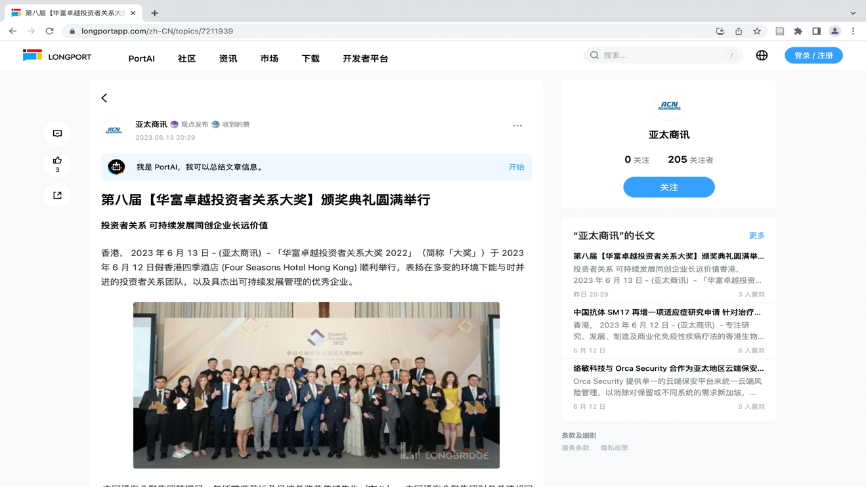Open the PortAI menu item
This screenshot has width=866, height=487.
pyautogui.click(x=142, y=58)
